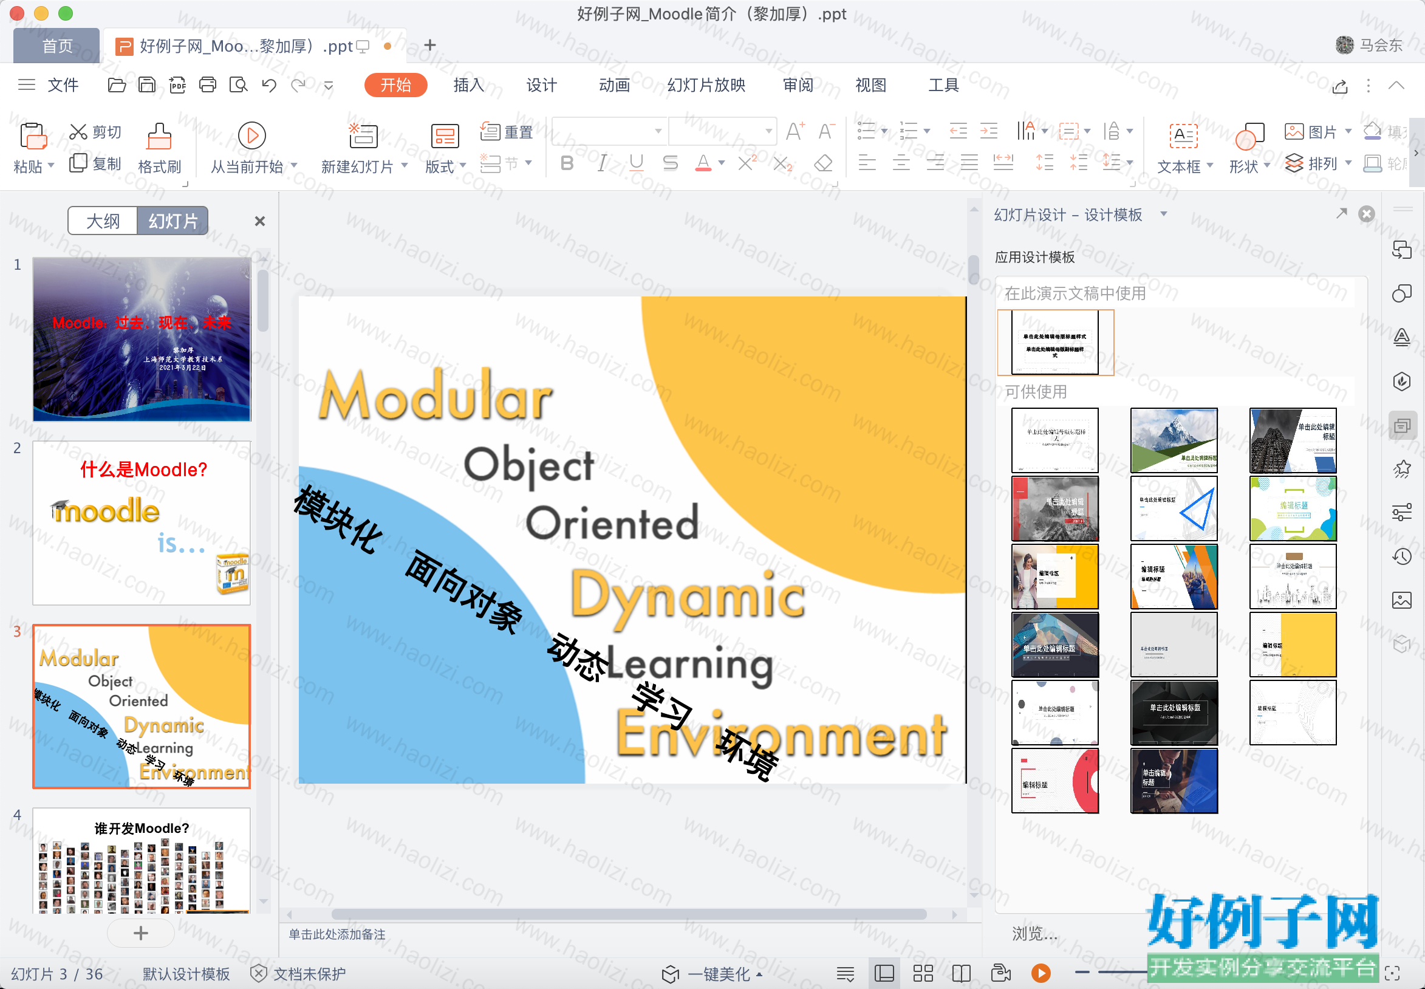Click the Save disk icon
This screenshot has width=1425, height=989.
pyautogui.click(x=147, y=85)
